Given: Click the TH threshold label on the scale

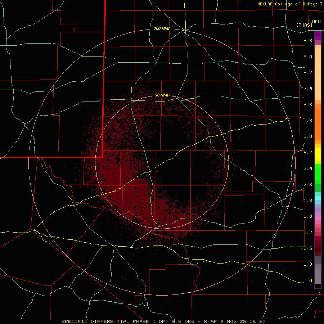Looking at the screenshot, I should click(309, 280).
